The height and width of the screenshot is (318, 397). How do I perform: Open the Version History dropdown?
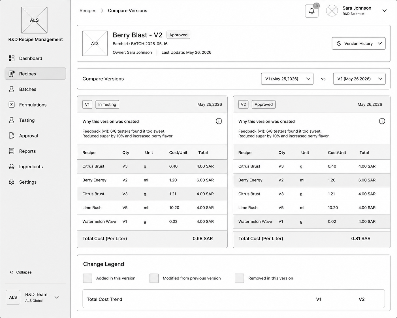358,43
